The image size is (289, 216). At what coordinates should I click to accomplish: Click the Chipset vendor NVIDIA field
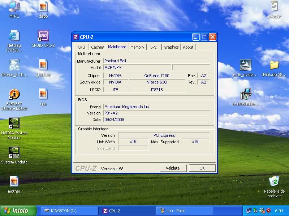coord(115,76)
